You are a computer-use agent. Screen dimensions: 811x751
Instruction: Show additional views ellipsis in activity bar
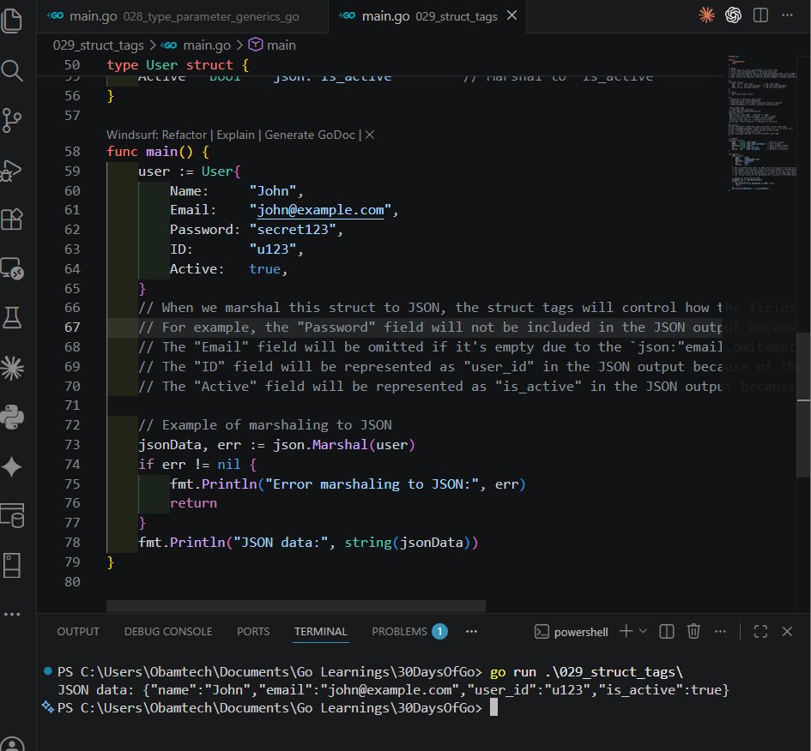[x=12, y=614]
